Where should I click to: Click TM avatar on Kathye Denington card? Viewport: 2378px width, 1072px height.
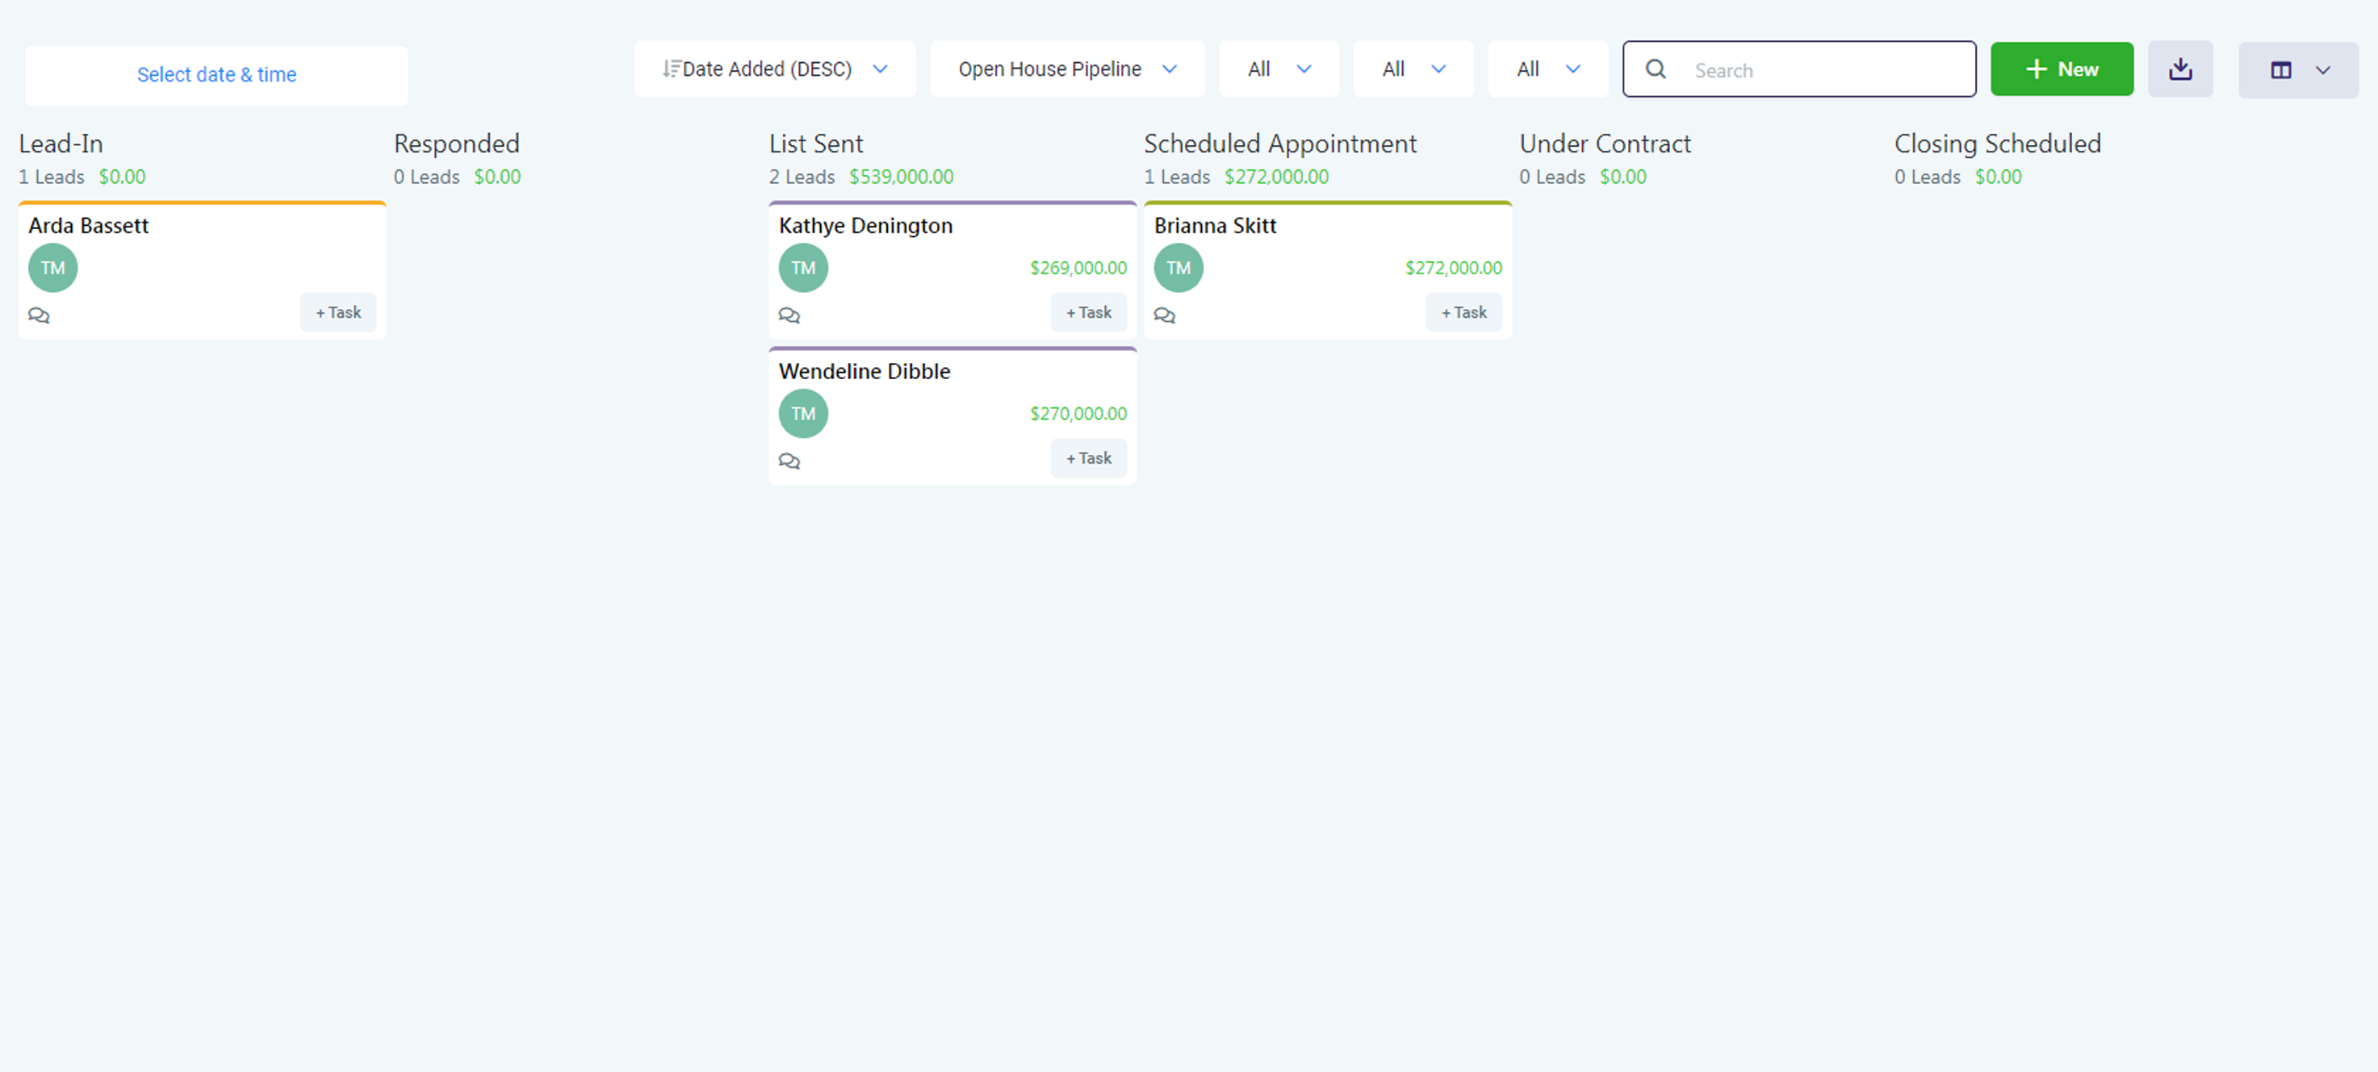tap(803, 268)
